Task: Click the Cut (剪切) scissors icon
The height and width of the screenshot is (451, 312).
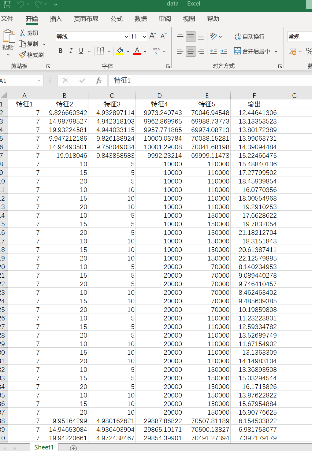Action: click(x=22, y=33)
